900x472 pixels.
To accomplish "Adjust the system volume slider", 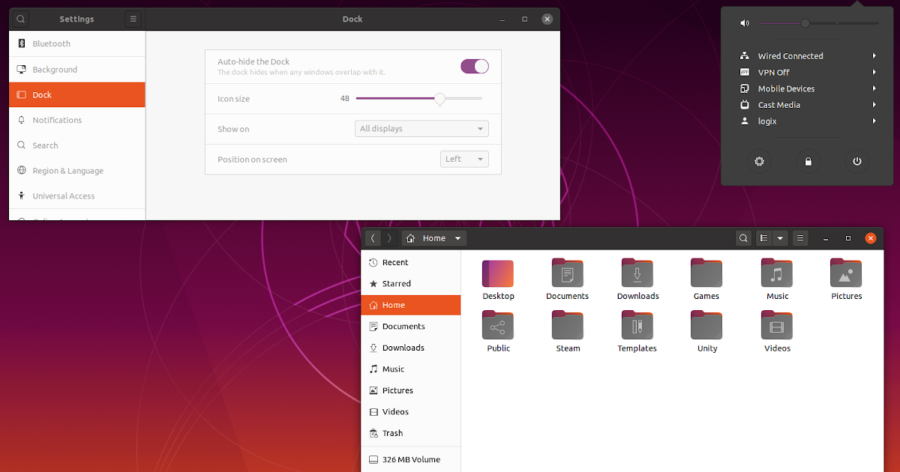I will click(x=819, y=23).
